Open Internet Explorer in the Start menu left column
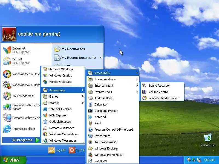Viewport: 219px width, 164px height. (21, 129)
